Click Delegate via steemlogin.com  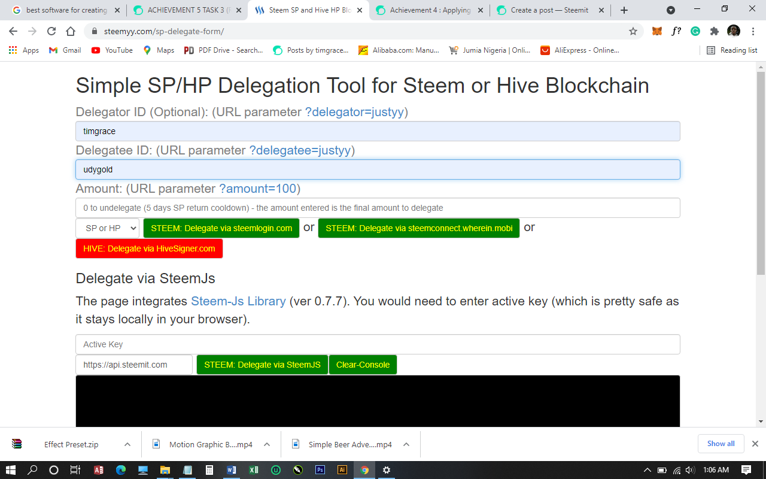221,228
